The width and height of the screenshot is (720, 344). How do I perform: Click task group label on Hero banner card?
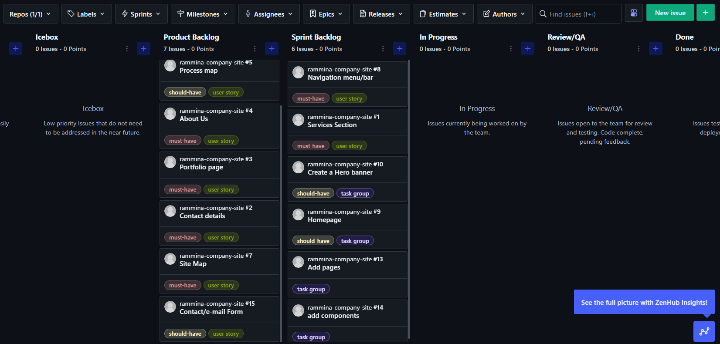click(x=355, y=193)
